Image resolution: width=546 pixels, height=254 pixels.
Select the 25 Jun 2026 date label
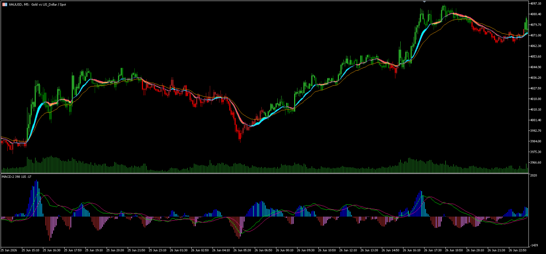[8, 250]
